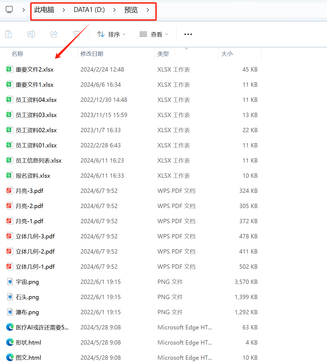Click the Edge icon beside 形状.html

pyautogui.click(x=10, y=342)
